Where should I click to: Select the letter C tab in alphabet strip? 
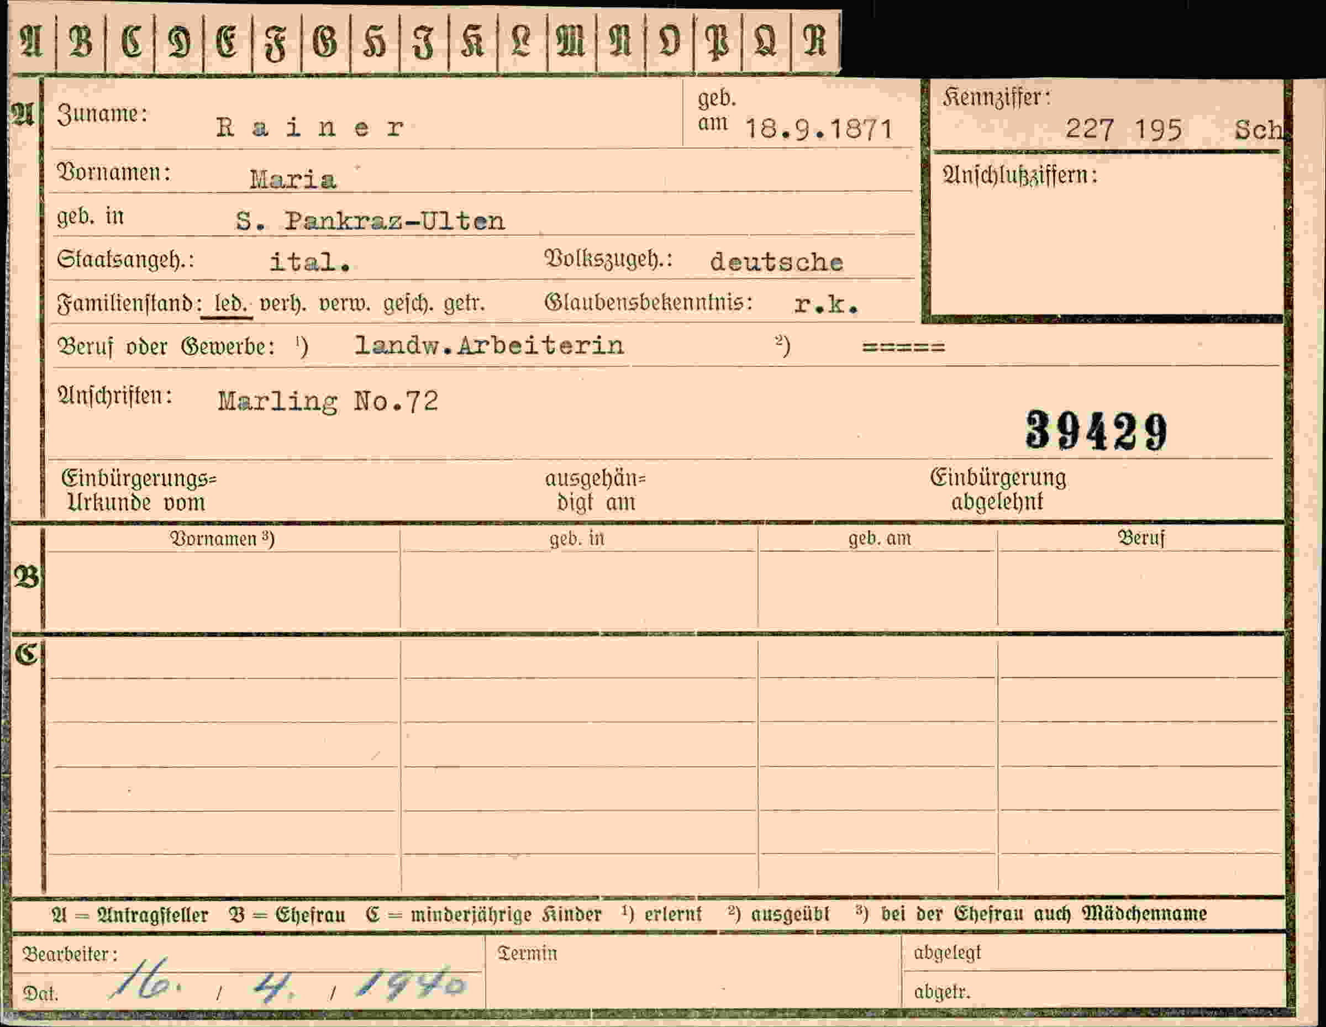(130, 42)
